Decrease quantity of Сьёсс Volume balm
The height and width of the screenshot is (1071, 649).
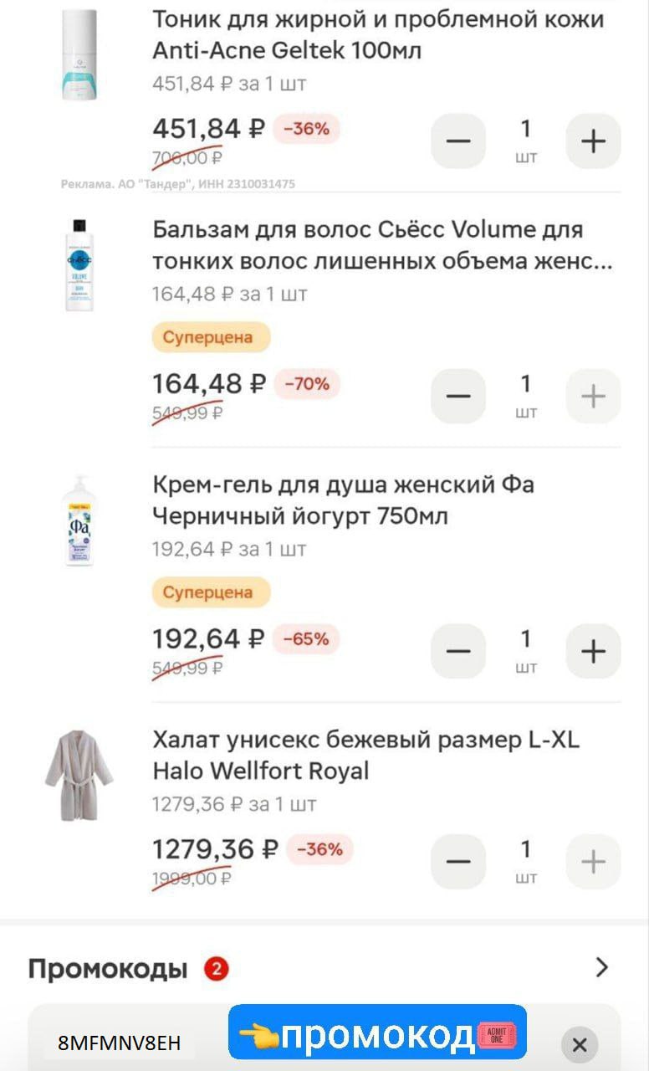pyautogui.click(x=458, y=396)
